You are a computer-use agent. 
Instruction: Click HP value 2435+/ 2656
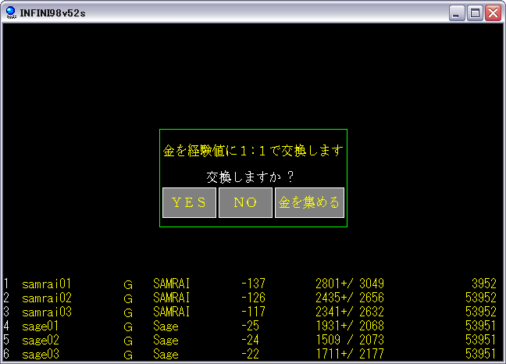(350, 298)
